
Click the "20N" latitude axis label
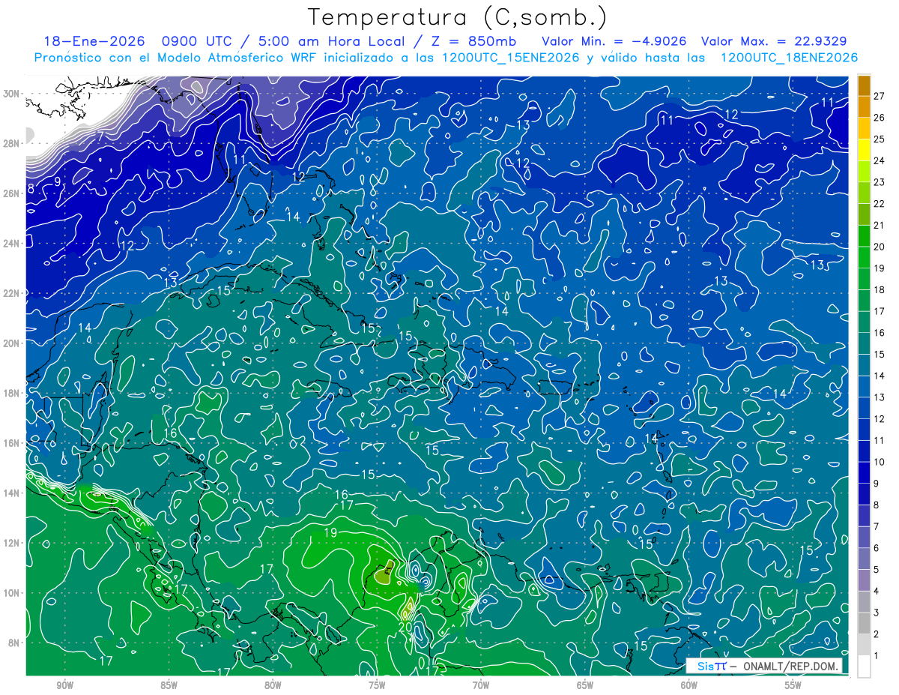click(x=11, y=343)
